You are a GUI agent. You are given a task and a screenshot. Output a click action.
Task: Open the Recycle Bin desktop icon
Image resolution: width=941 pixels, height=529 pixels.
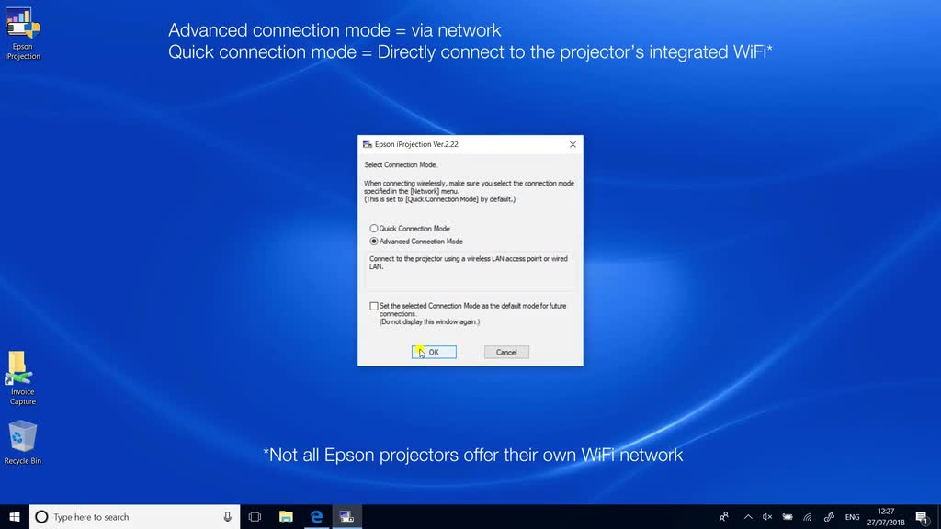click(23, 443)
